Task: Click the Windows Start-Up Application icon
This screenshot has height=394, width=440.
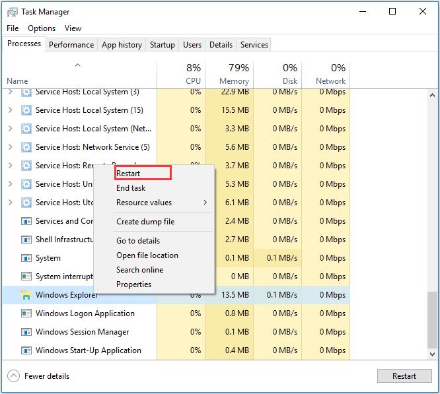Action: (x=26, y=350)
